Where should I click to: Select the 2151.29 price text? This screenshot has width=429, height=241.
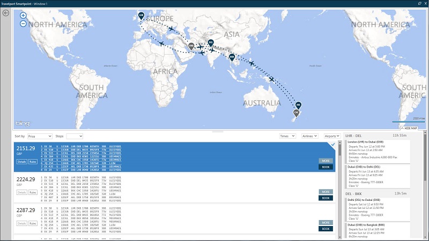click(26, 148)
